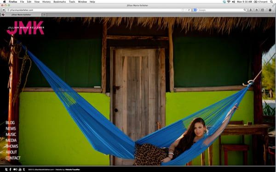The width and height of the screenshot is (276, 172).
Task: Open the NEWS page link
Action: 11,128
